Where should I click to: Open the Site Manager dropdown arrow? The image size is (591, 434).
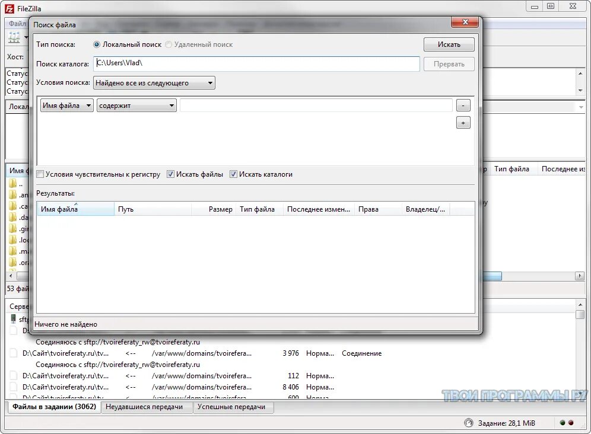(x=26, y=37)
